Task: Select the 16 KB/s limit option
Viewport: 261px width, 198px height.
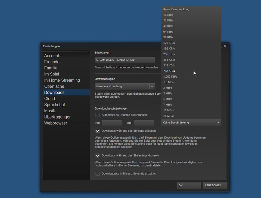Action: coord(191,15)
